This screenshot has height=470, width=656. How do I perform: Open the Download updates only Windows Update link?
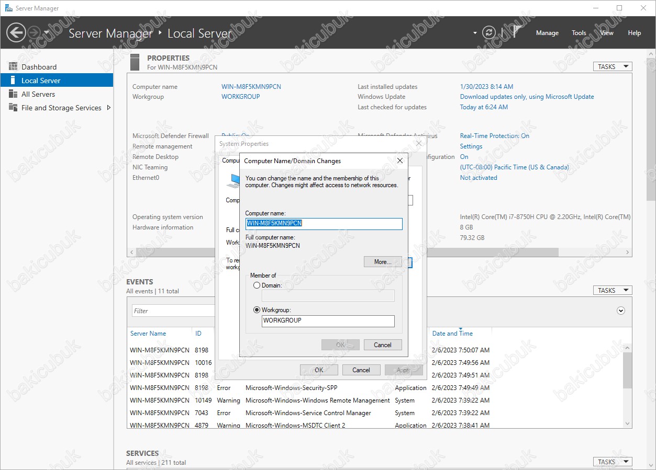(527, 97)
